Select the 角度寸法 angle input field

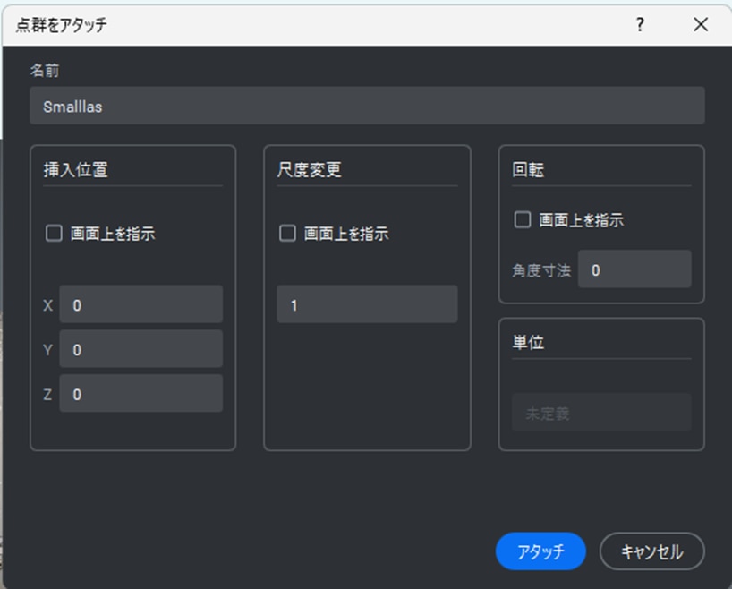634,269
